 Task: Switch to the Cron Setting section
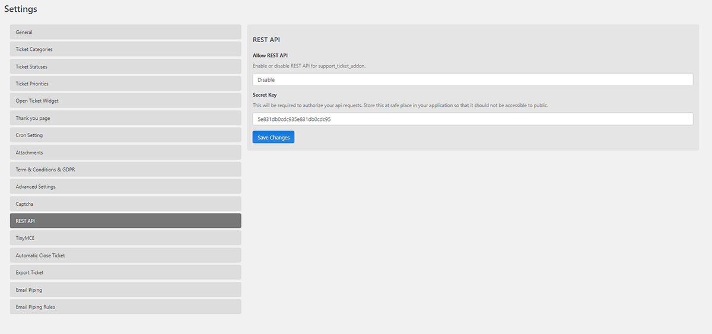[125, 135]
